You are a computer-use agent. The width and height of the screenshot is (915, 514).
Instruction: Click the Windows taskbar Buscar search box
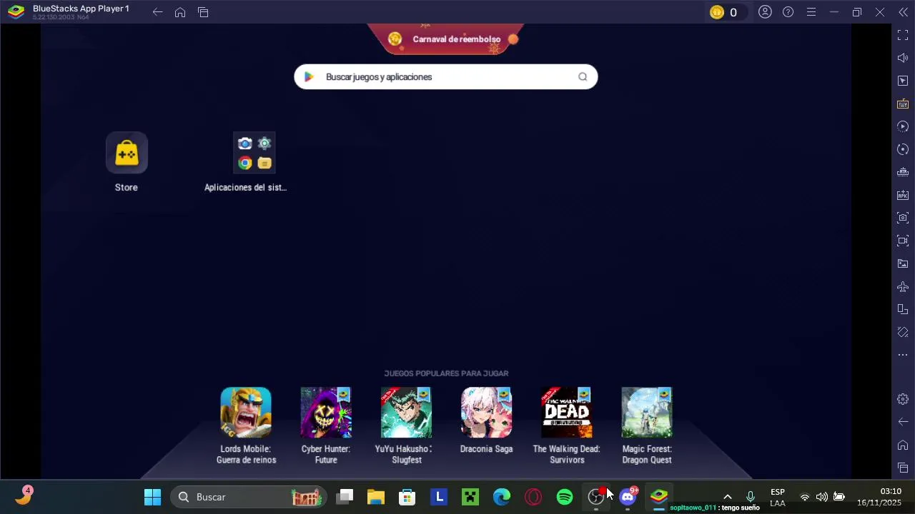coord(249,497)
